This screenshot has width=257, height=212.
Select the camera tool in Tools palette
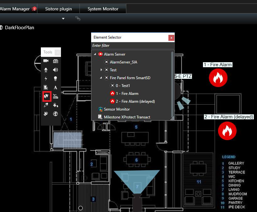pyautogui.click(x=46, y=61)
